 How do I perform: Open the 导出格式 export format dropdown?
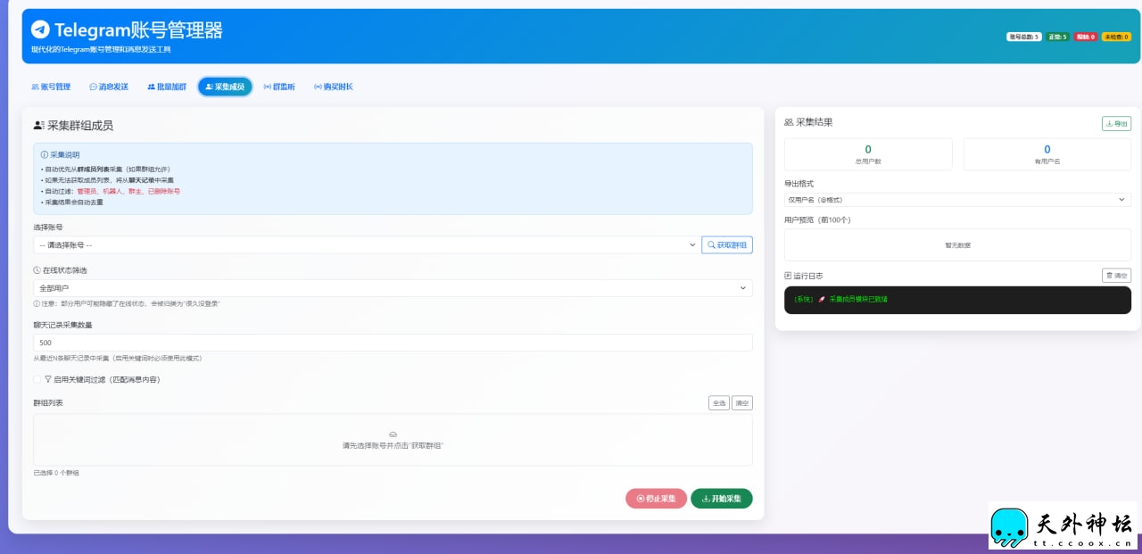[957, 200]
